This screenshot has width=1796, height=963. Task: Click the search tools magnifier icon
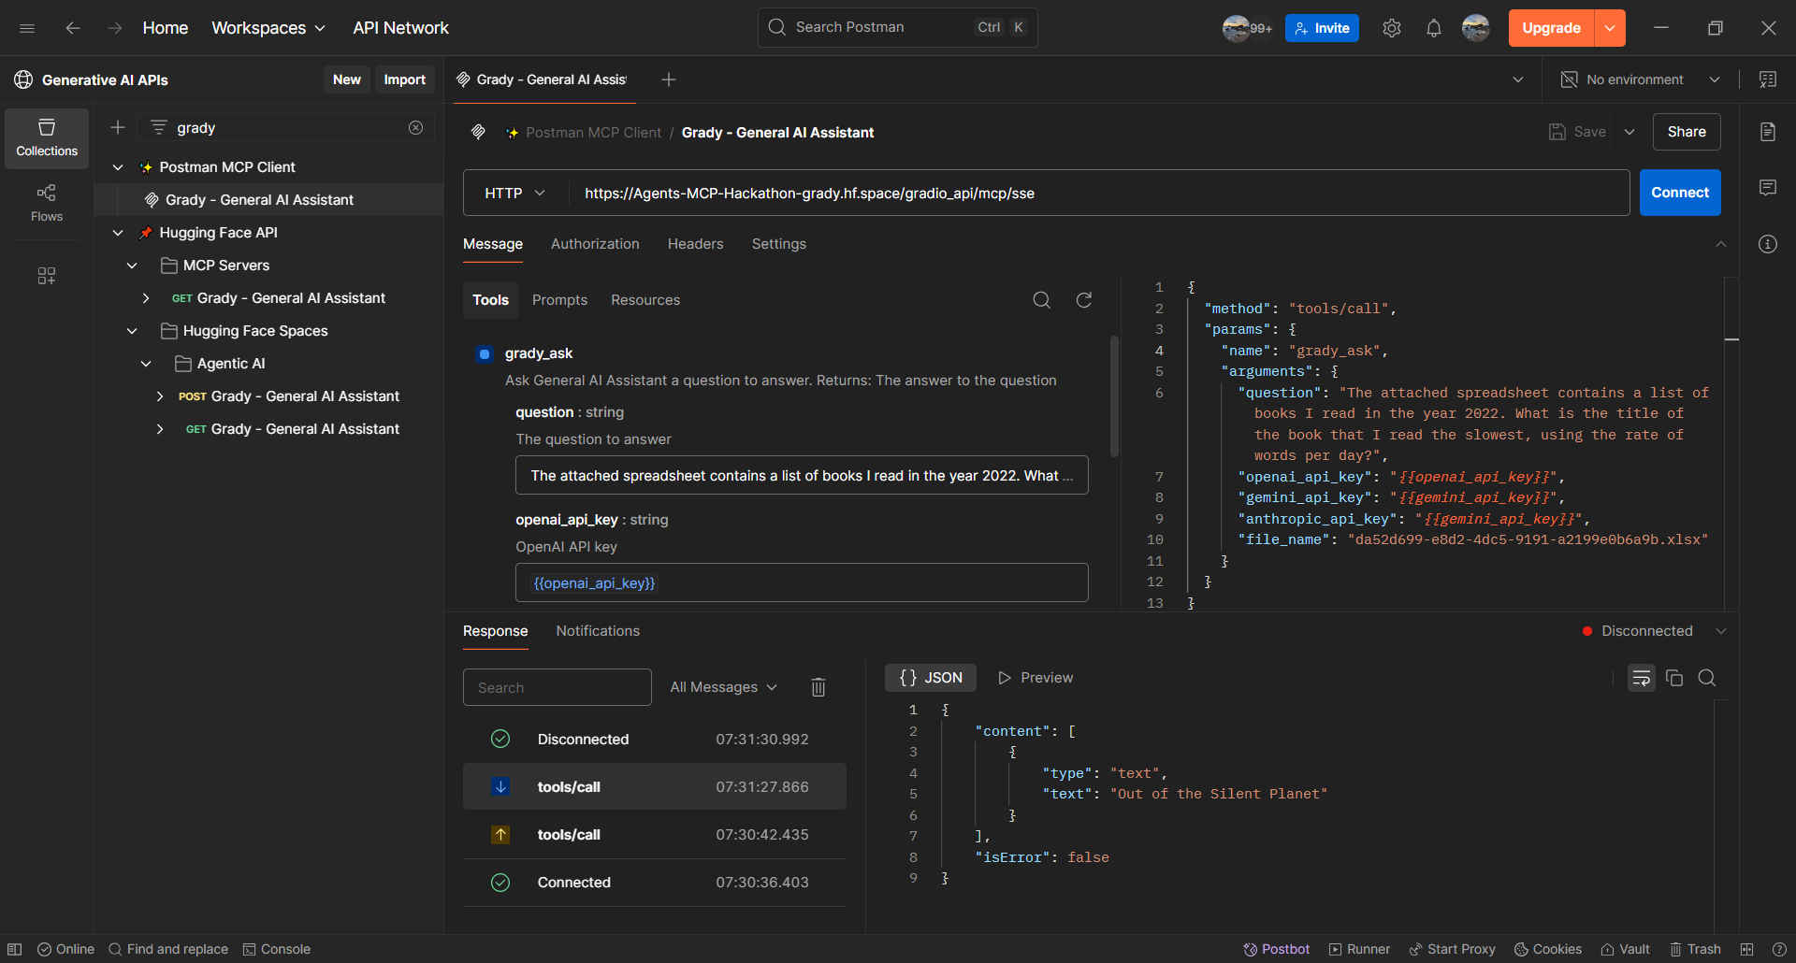point(1041,300)
